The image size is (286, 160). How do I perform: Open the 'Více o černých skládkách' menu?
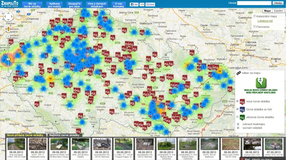(97, 5)
